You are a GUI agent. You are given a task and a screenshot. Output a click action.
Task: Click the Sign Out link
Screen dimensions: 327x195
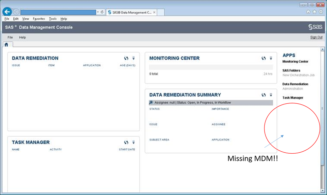click(316, 37)
